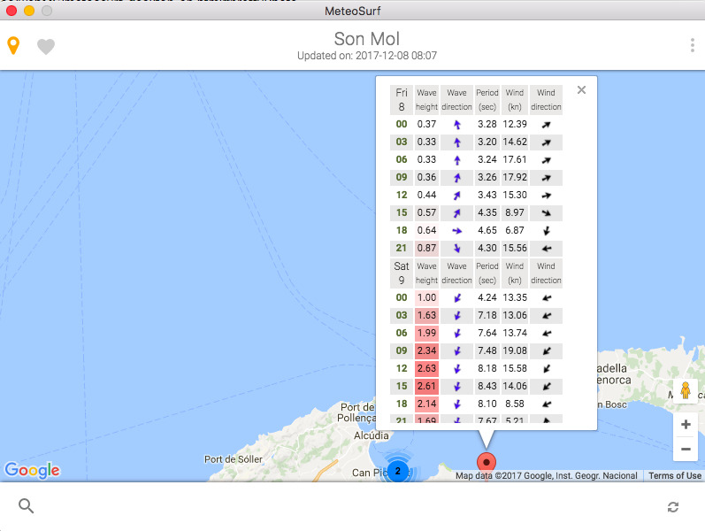Click wave direction arrow for Friday 06h
Viewport: 705px width, 531px height.
(x=456, y=160)
